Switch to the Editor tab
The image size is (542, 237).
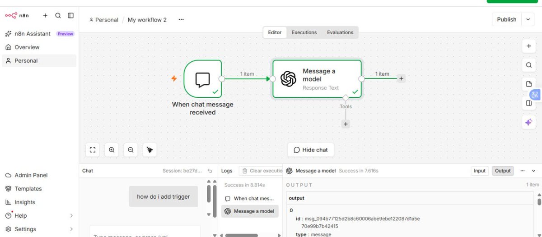pyautogui.click(x=275, y=32)
